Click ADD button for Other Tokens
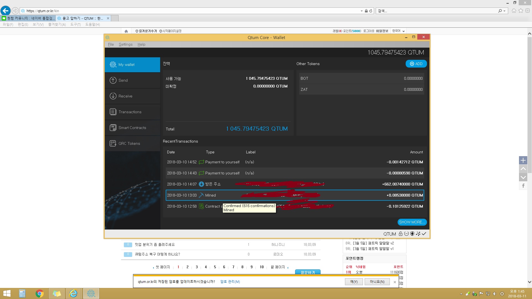The width and height of the screenshot is (532, 299). point(416,64)
